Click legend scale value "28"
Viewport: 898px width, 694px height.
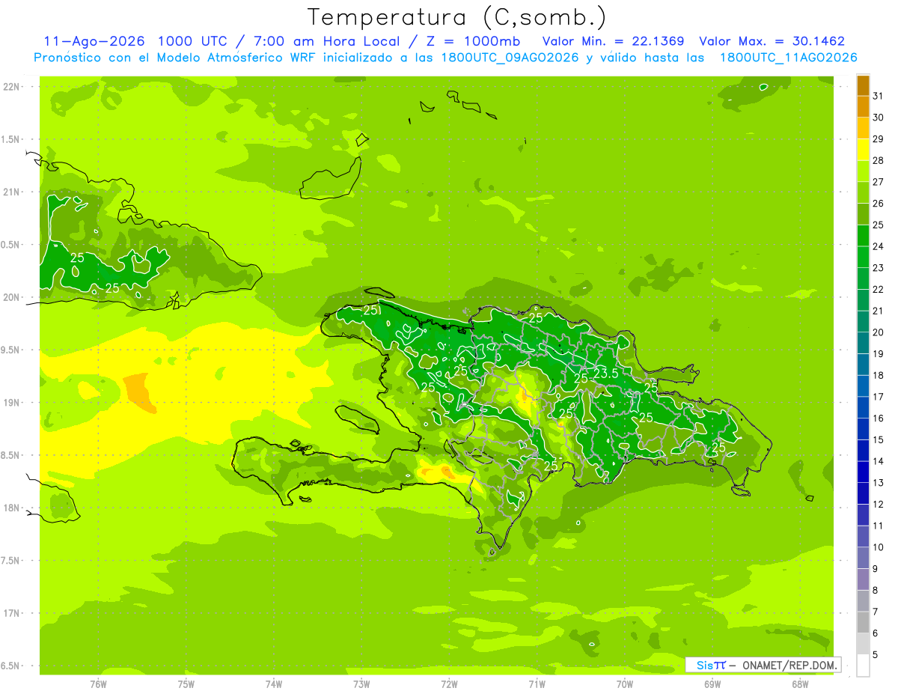879,160
